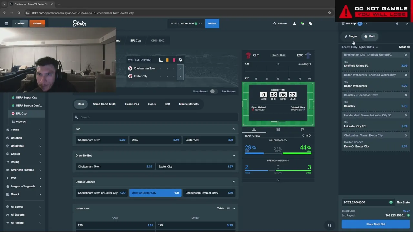Open Search in top navigation
The image size is (413, 232).
coord(280,24)
